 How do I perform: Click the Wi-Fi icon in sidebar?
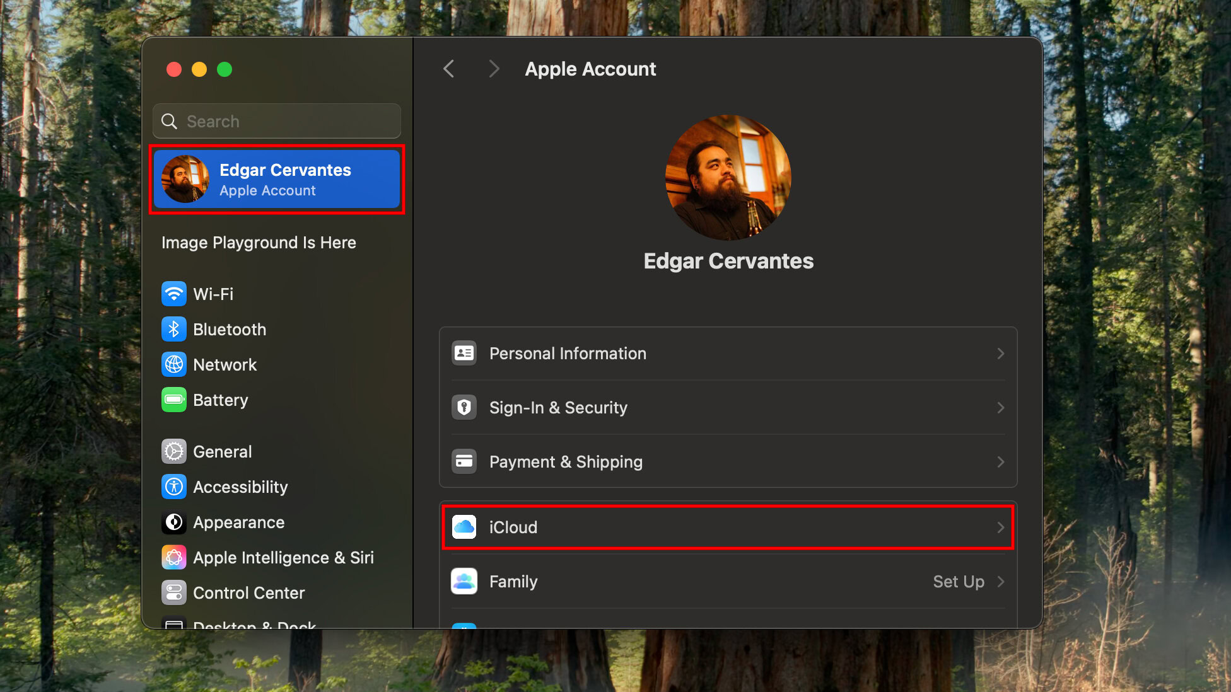174,294
